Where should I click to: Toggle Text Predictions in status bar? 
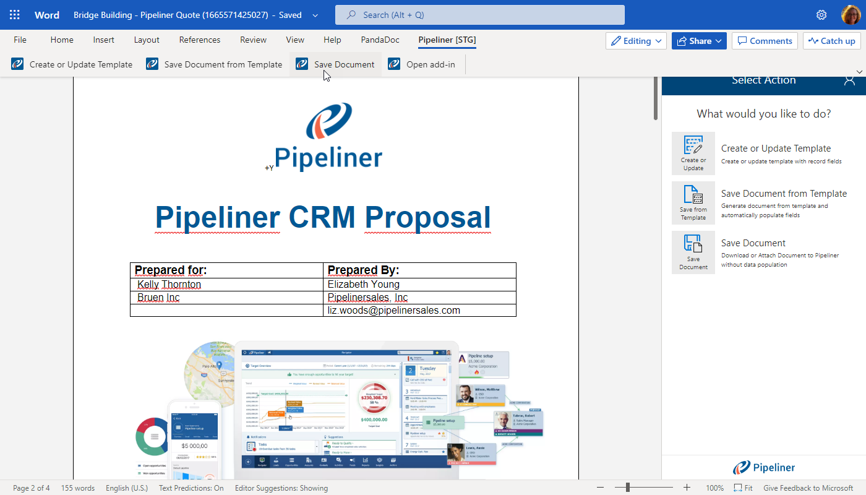tap(191, 488)
